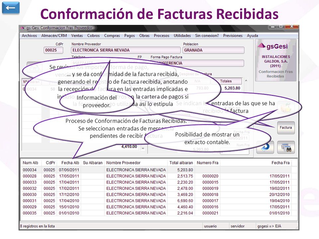Click Numero Fra value 0000016
The image size is (319, 239).
coord(210,207)
